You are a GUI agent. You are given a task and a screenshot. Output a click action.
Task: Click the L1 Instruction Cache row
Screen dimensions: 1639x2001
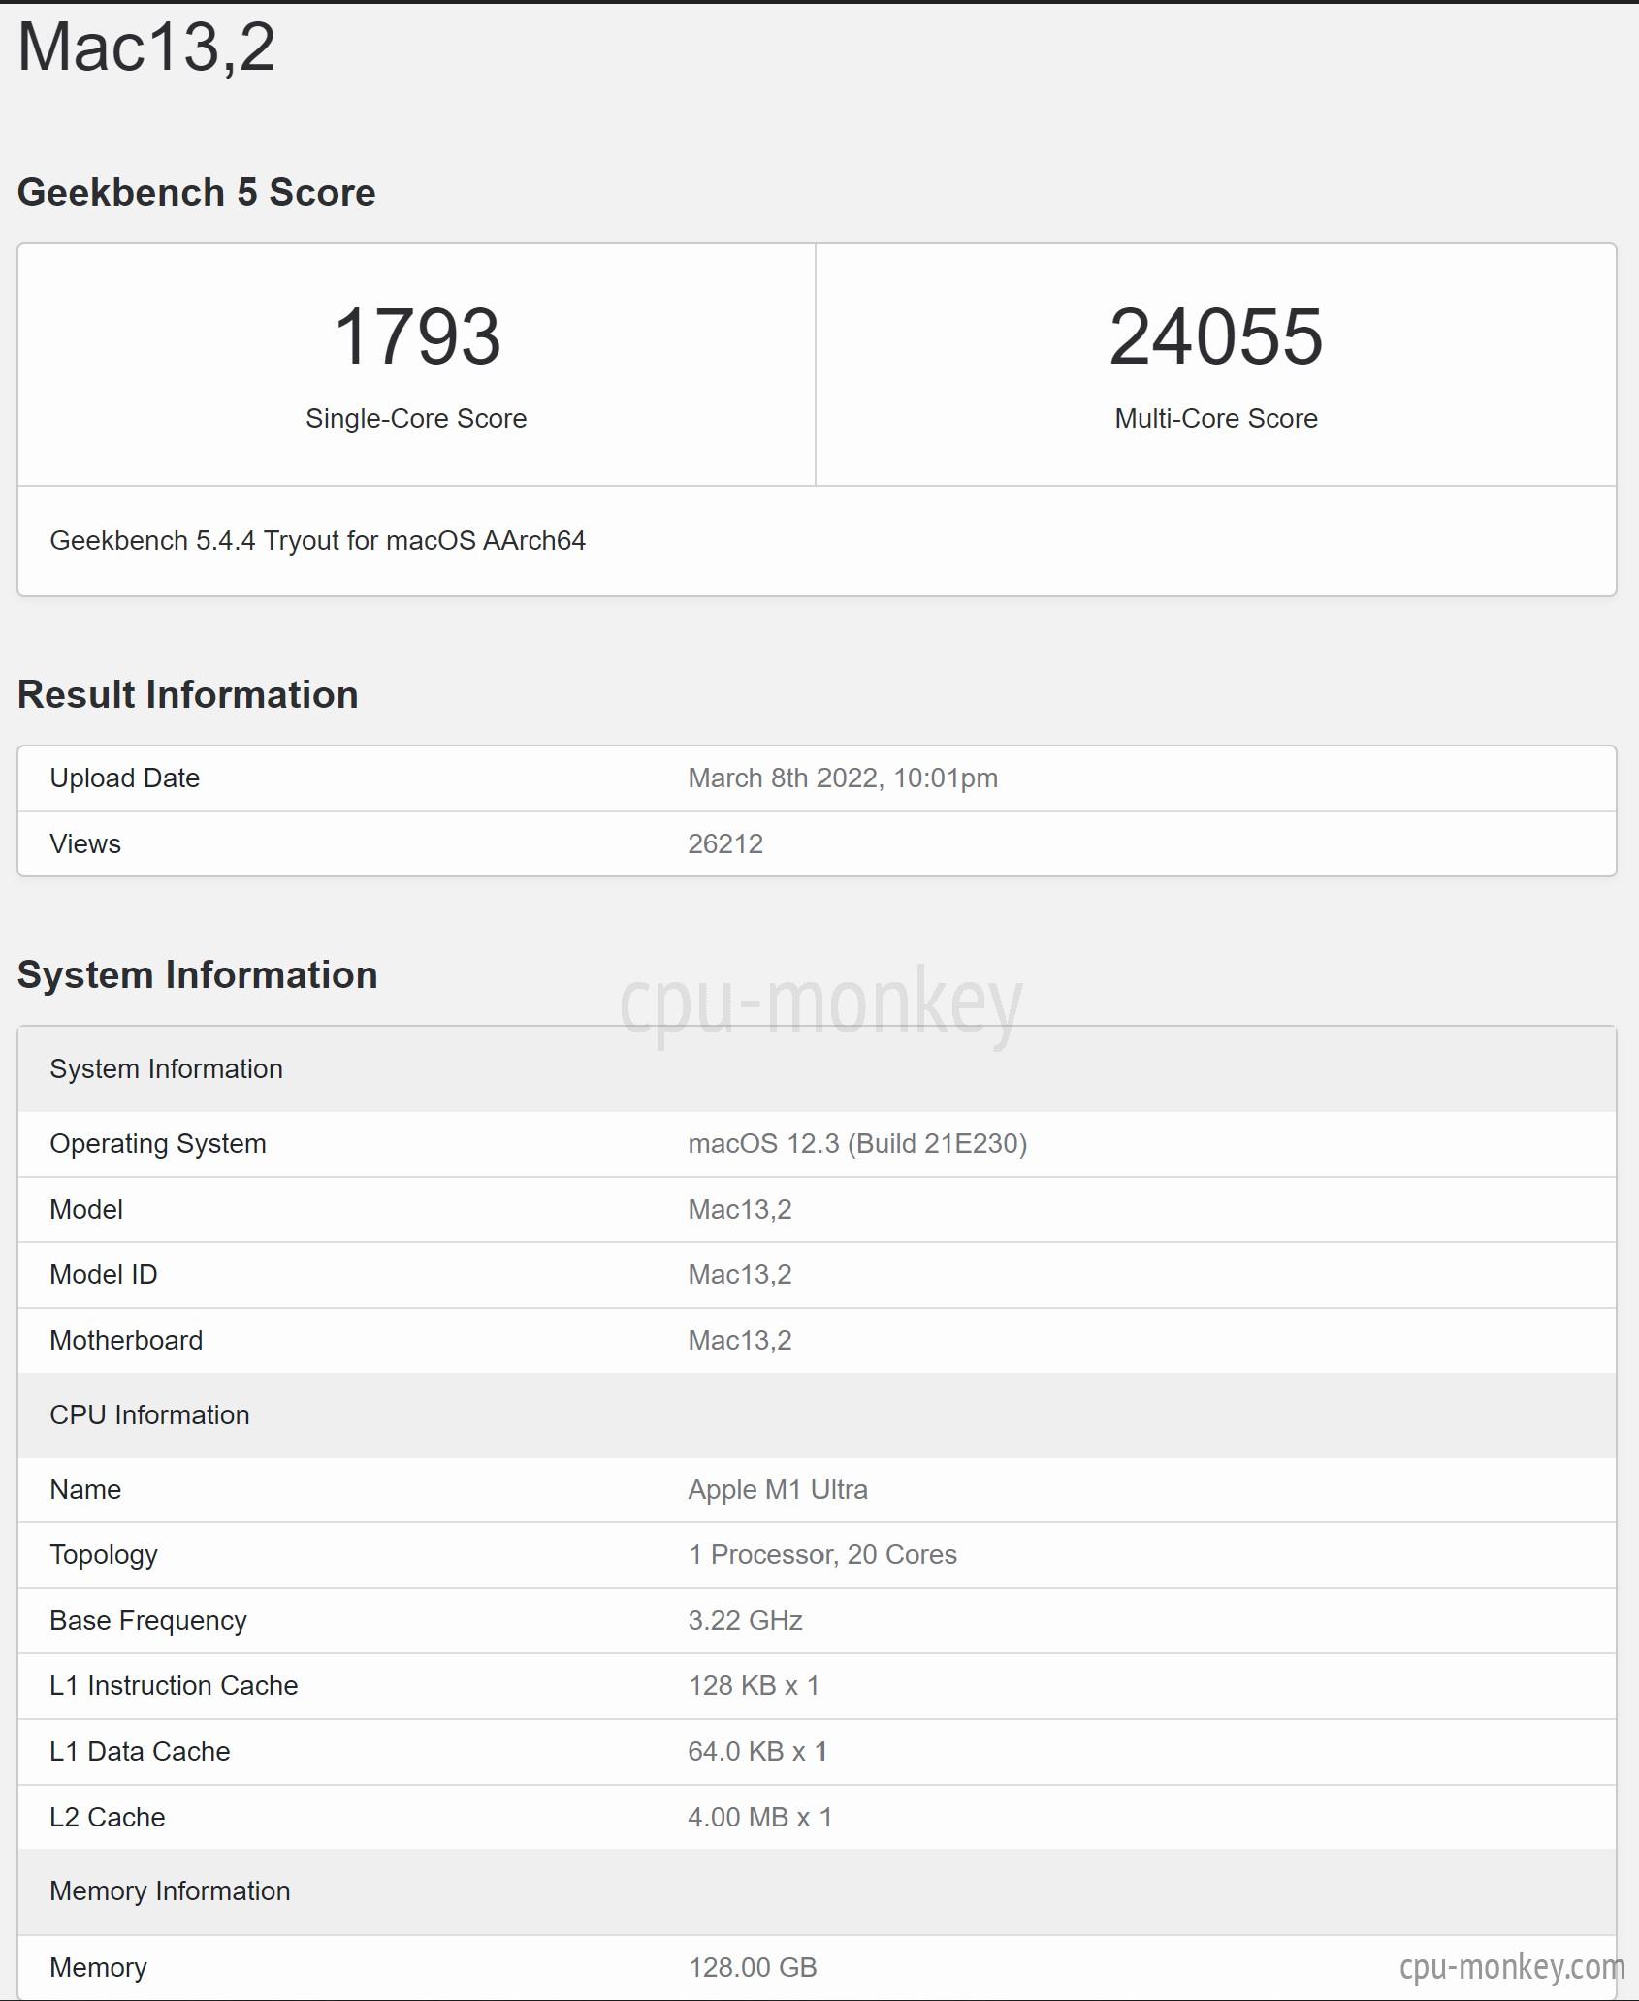pyautogui.click(x=817, y=1686)
